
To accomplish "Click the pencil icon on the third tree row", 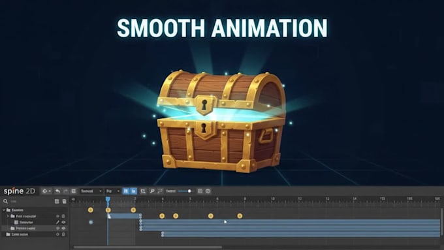I will 57,222.
